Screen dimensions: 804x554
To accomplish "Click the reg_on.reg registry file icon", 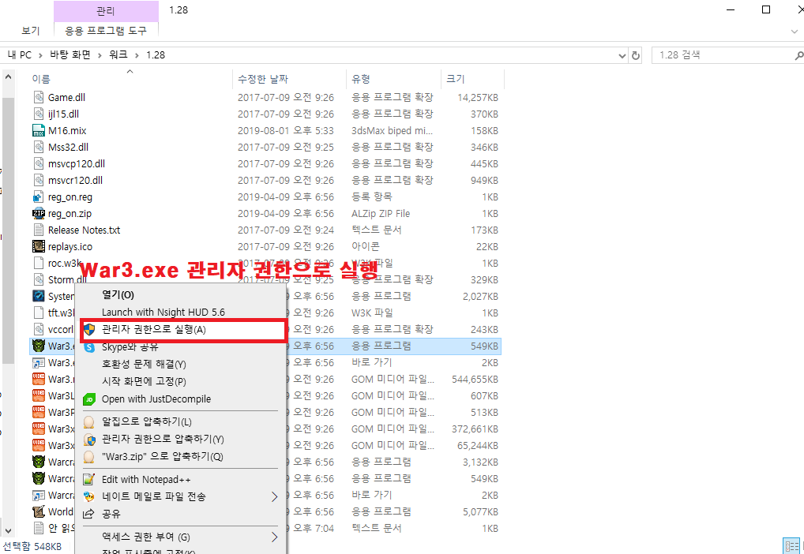I will click(x=39, y=197).
